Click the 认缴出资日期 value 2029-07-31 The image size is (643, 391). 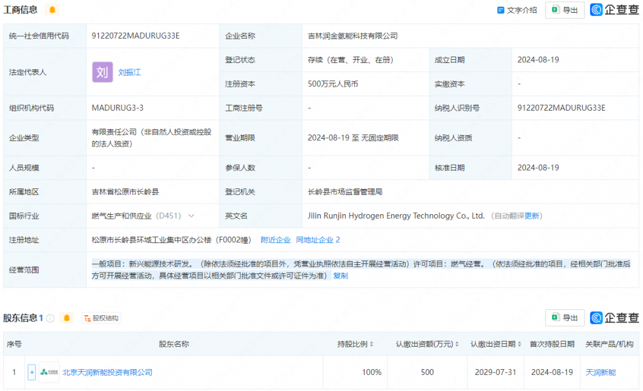point(495,372)
